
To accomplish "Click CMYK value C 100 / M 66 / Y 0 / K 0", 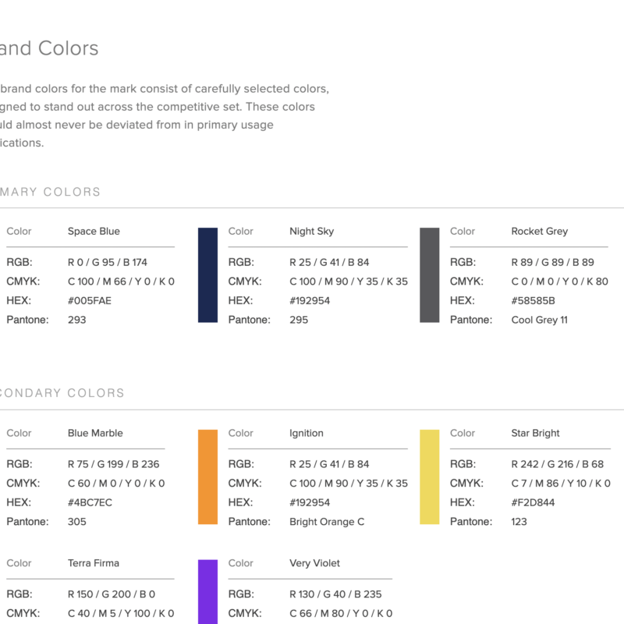I will pyautogui.click(x=121, y=282).
